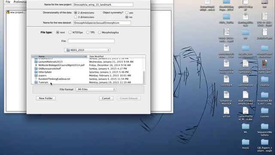Sort the list by Name column header
Screen dimensions: 275x155
pyautogui.click(x=59, y=56)
